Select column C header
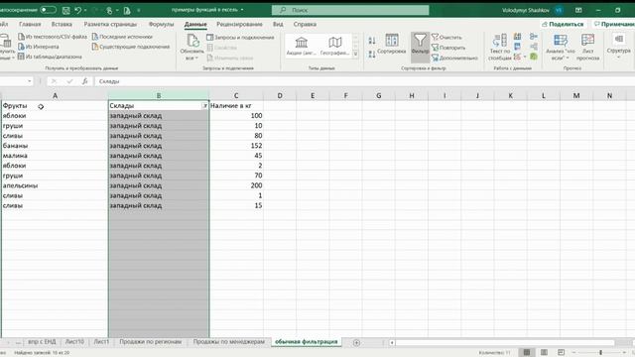The image size is (635, 357). pyautogui.click(x=236, y=95)
